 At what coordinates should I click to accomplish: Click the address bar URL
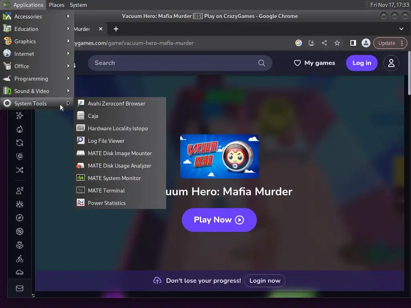click(134, 43)
